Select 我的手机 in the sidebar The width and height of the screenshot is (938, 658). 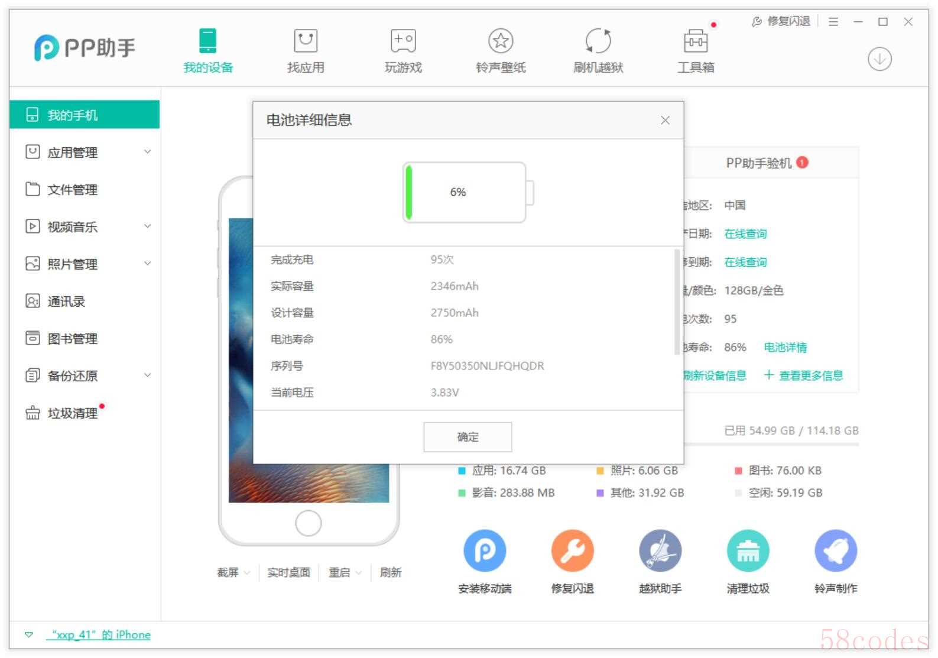85,115
